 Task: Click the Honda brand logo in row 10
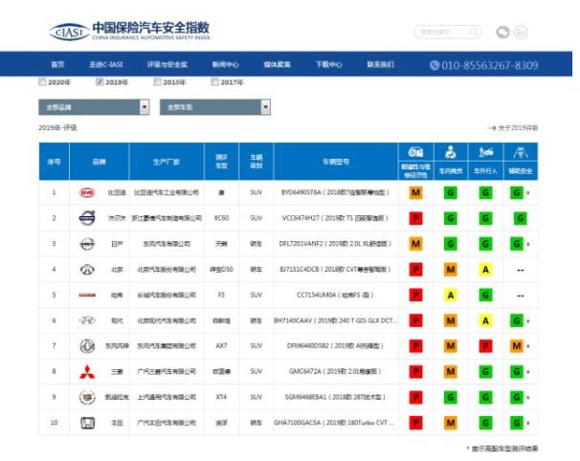[87, 422]
